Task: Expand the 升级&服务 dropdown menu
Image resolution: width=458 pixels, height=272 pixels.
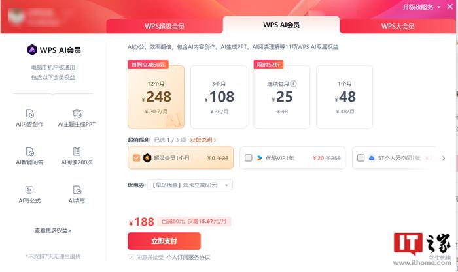Action: coord(421,7)
